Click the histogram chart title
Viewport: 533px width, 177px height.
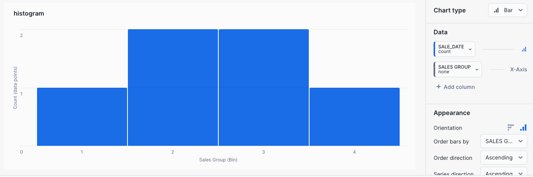(29, 14)
